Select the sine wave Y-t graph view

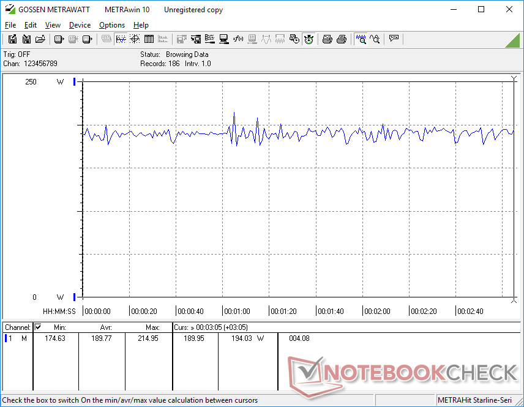(121, 39)
